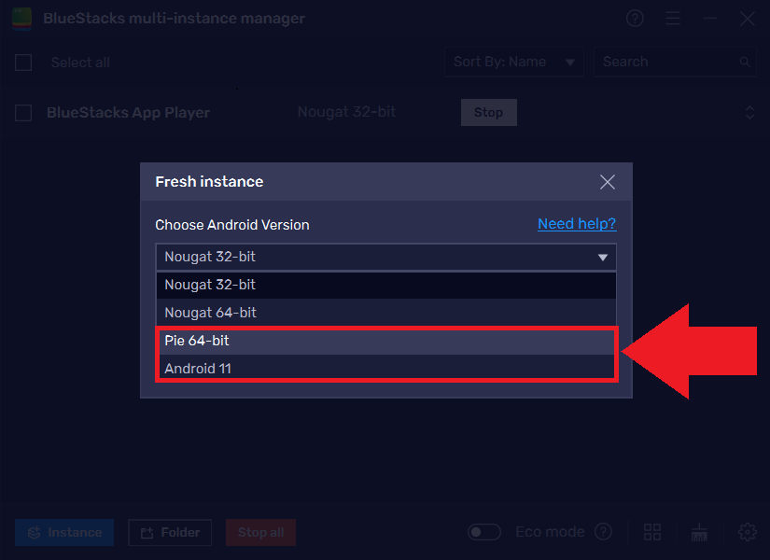The image size is (770, 560).
Task: Close the multi-instance manager window
Action: 748,19
